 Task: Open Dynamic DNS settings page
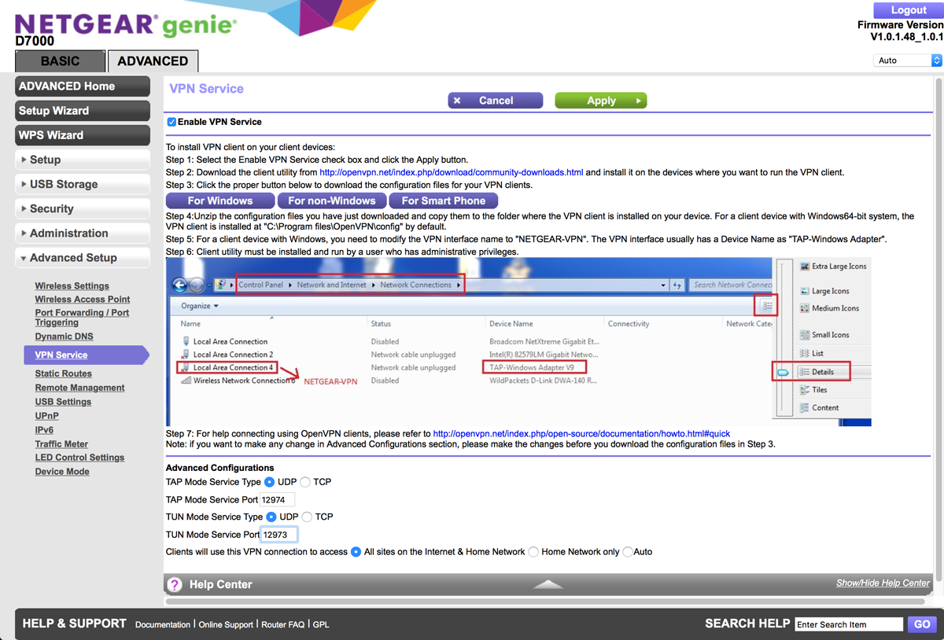point(64,336)
